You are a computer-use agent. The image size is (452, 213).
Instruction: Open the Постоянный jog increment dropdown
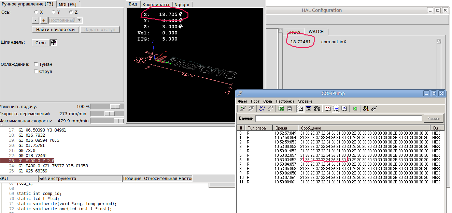(x=66, y=20)
